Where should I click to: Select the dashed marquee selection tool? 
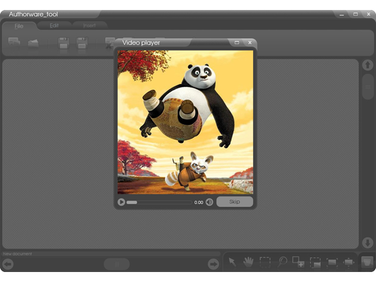click(265, 262)
